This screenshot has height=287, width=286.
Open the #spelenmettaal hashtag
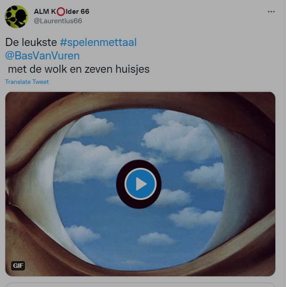pyautogui.click(x=98, y=42)
